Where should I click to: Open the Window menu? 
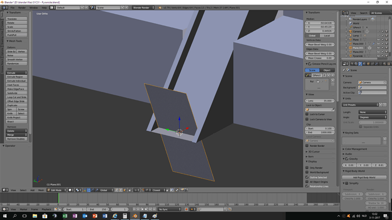[x=34, y=8]
